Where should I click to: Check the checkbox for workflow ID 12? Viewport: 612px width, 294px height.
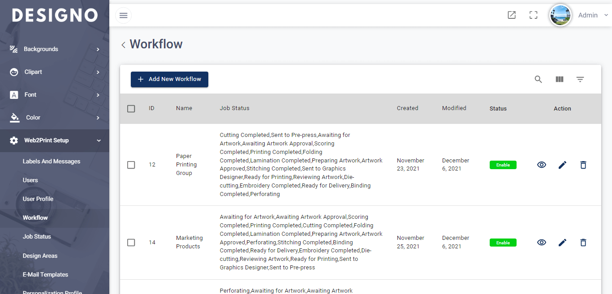pyautogui.click(x=131, y=165)
